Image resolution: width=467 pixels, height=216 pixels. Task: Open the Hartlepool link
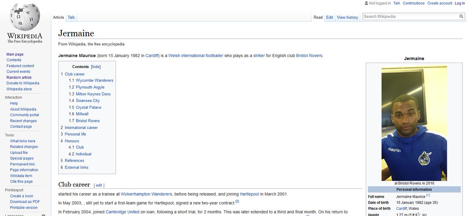[249, 194]
